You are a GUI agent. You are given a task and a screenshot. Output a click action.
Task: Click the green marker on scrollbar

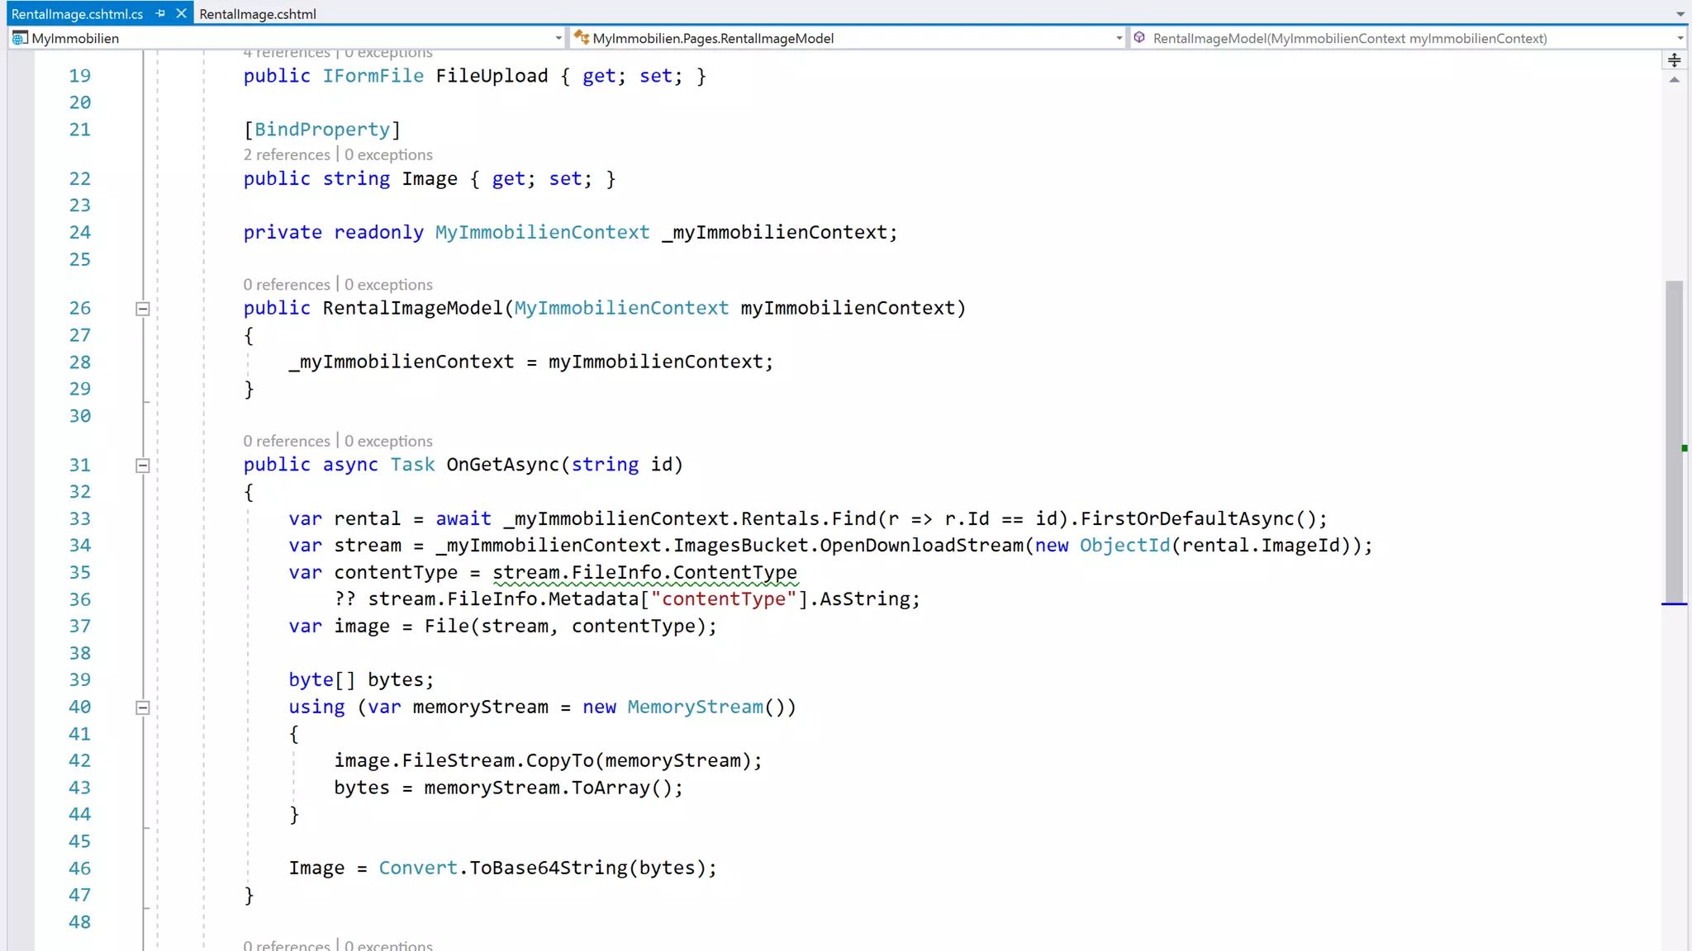1684,448
